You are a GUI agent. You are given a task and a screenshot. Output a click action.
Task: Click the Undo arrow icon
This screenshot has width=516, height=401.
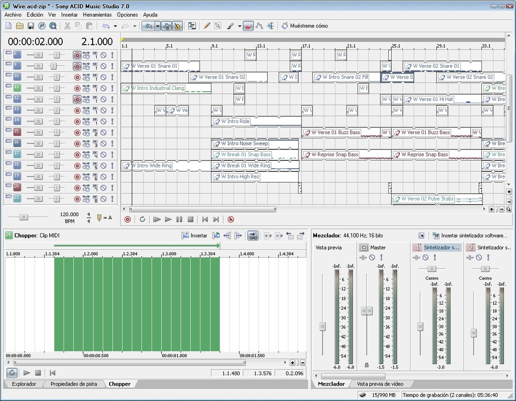(x=106, y=26)
